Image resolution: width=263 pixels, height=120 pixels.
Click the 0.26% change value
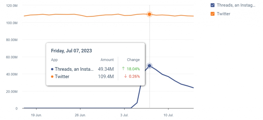tap(134, 76)
